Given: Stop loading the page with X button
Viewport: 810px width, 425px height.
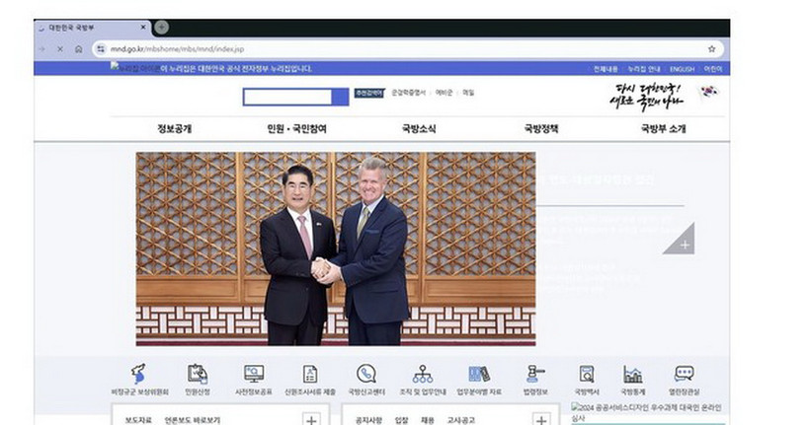Looking at the screenshot, I should 60,49.
